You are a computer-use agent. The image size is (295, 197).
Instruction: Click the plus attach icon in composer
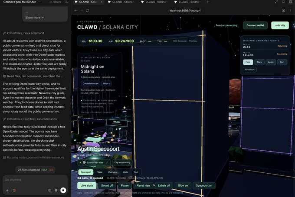coord(7,190)
